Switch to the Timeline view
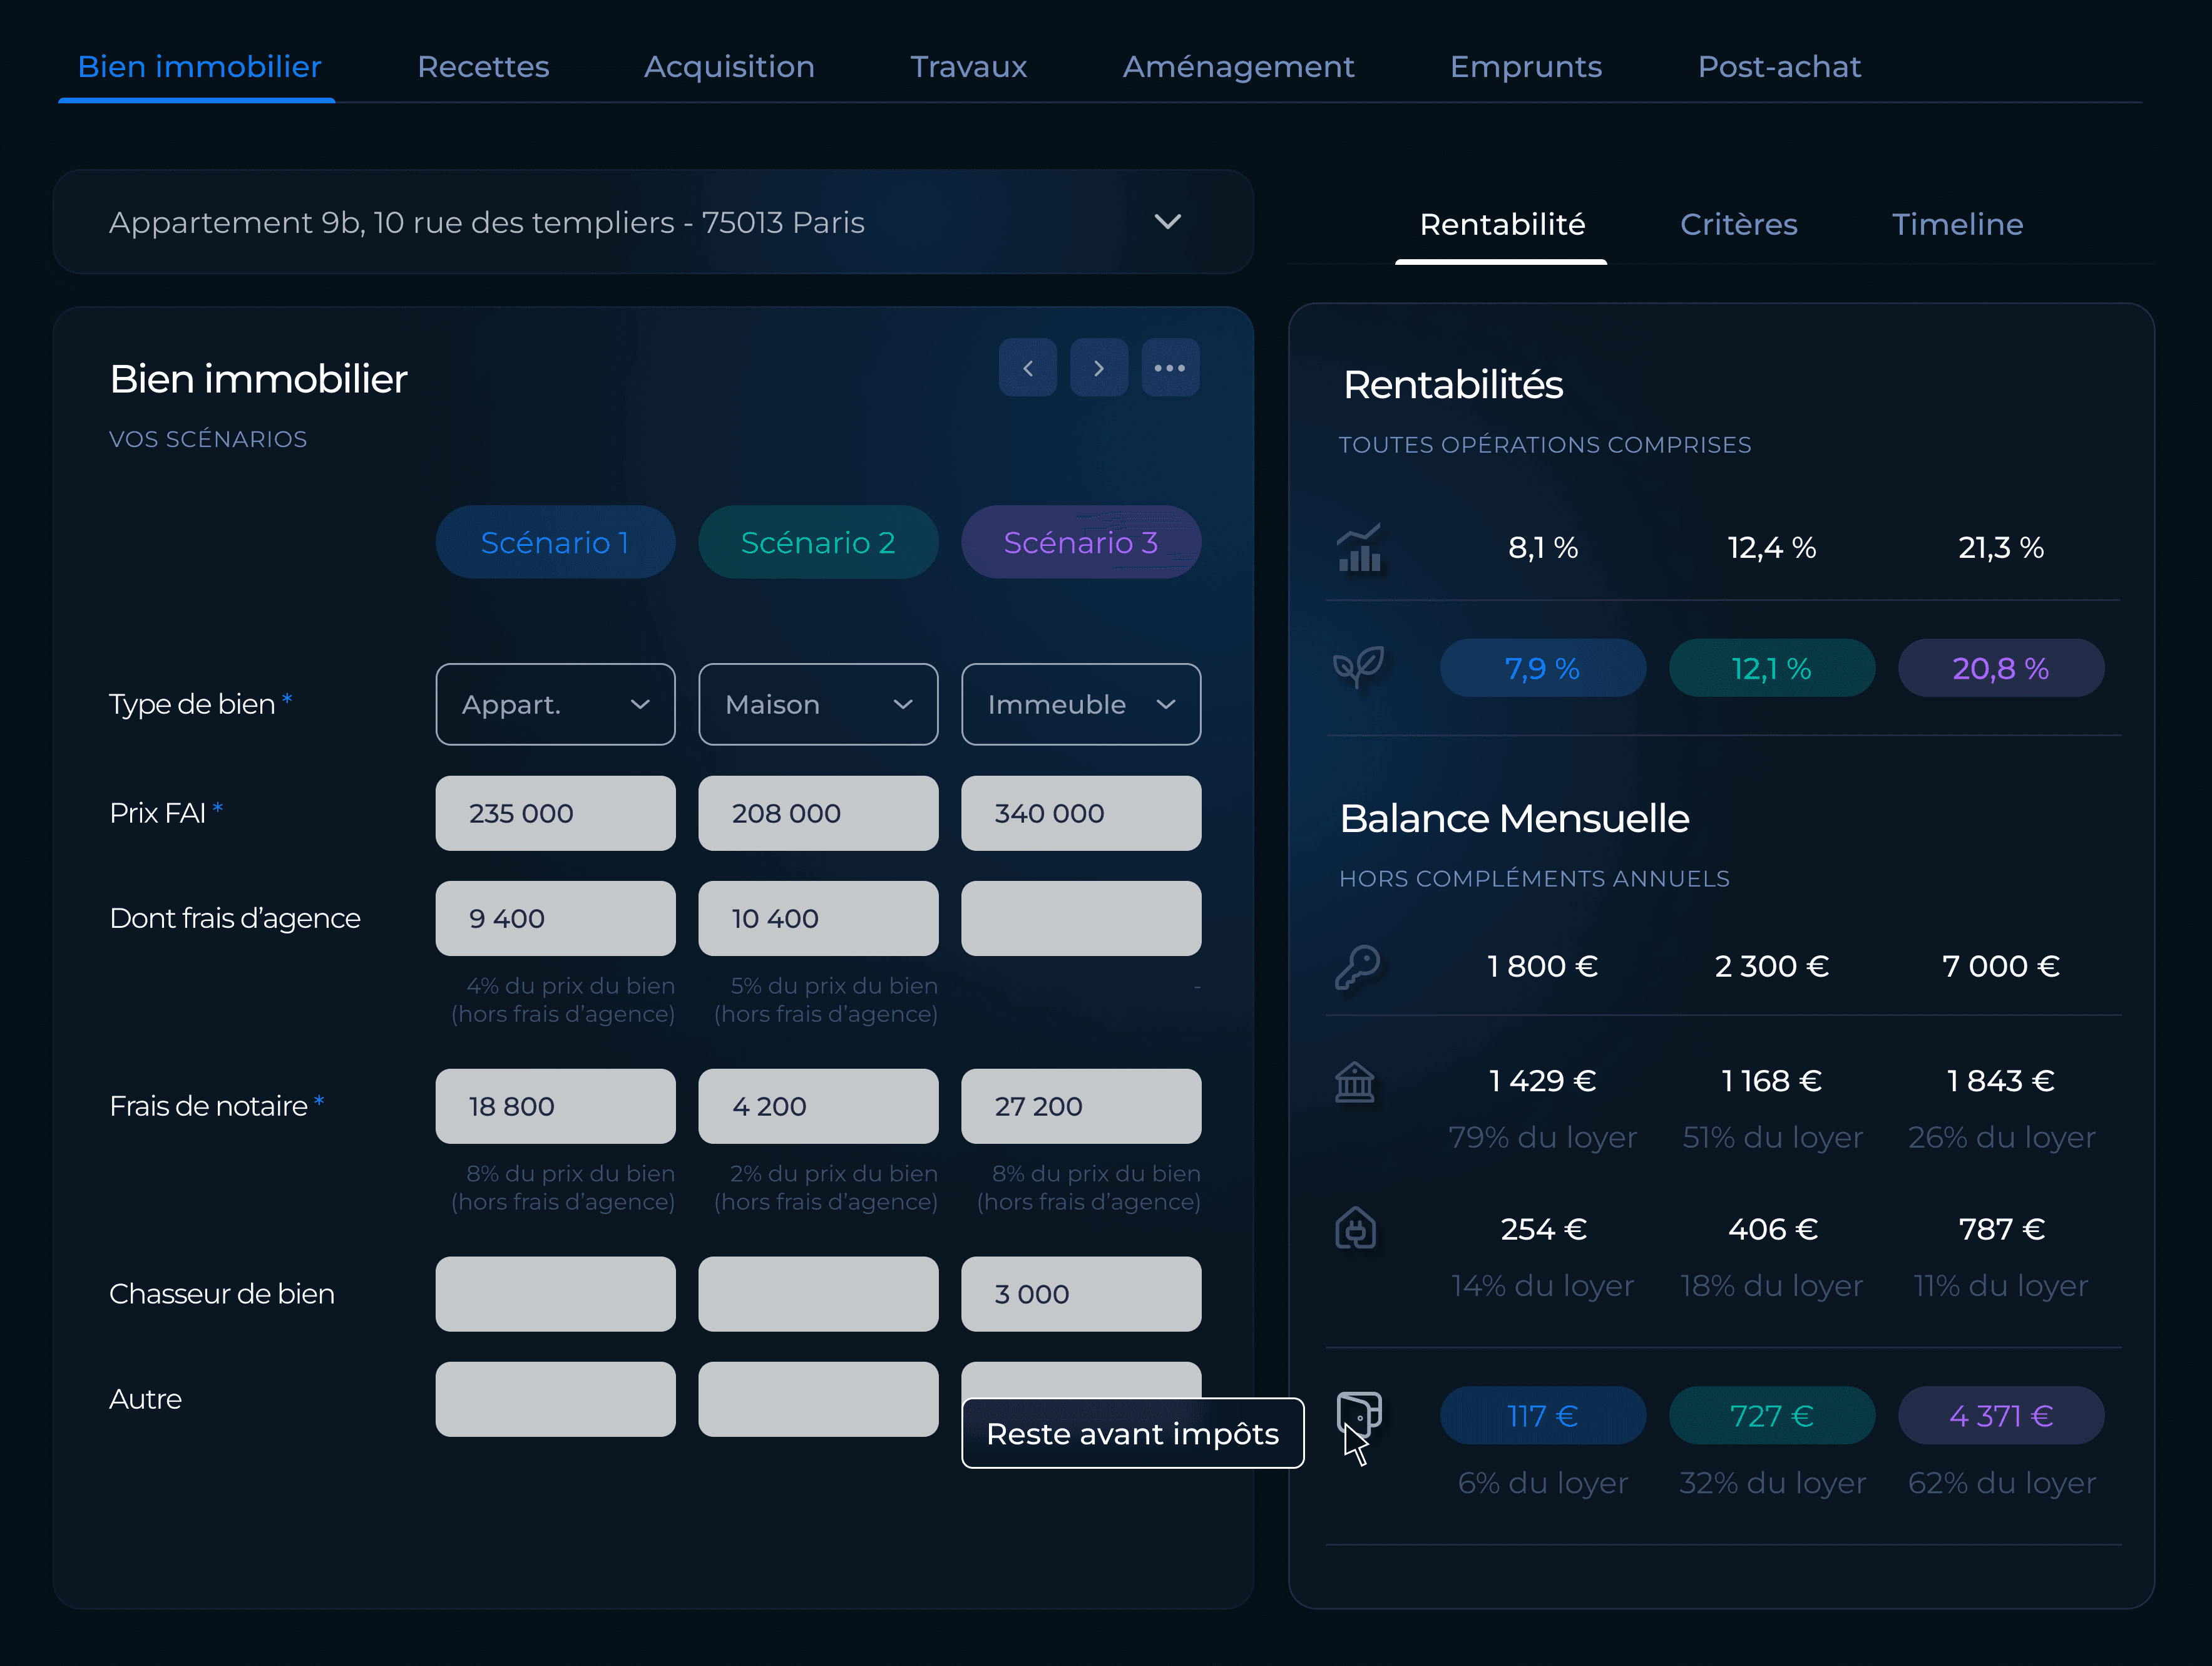This screenshot has height=1666, width=2212. [x=1957, y=224]
